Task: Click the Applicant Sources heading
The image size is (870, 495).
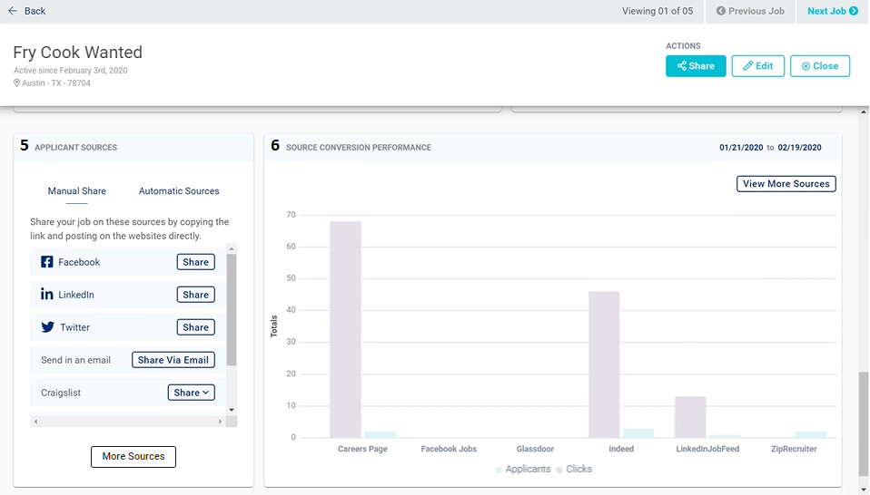Action: [x=76, y=147]
